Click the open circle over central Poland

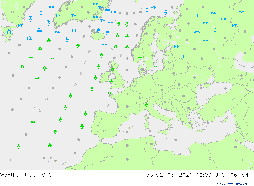(x=159, y=78)
